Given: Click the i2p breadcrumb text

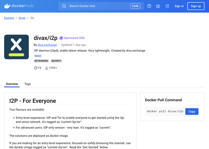Looking at the screenshot, I should pyautogui.click(x=32, y=18).
